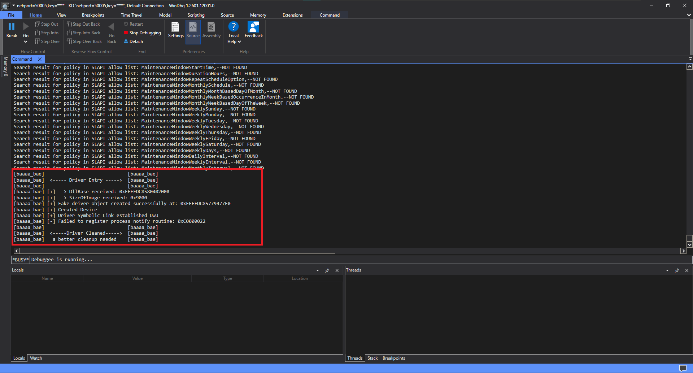Open the Threads panel options dropdown
This screenshot has height=373, width=693.
point(667,270)
